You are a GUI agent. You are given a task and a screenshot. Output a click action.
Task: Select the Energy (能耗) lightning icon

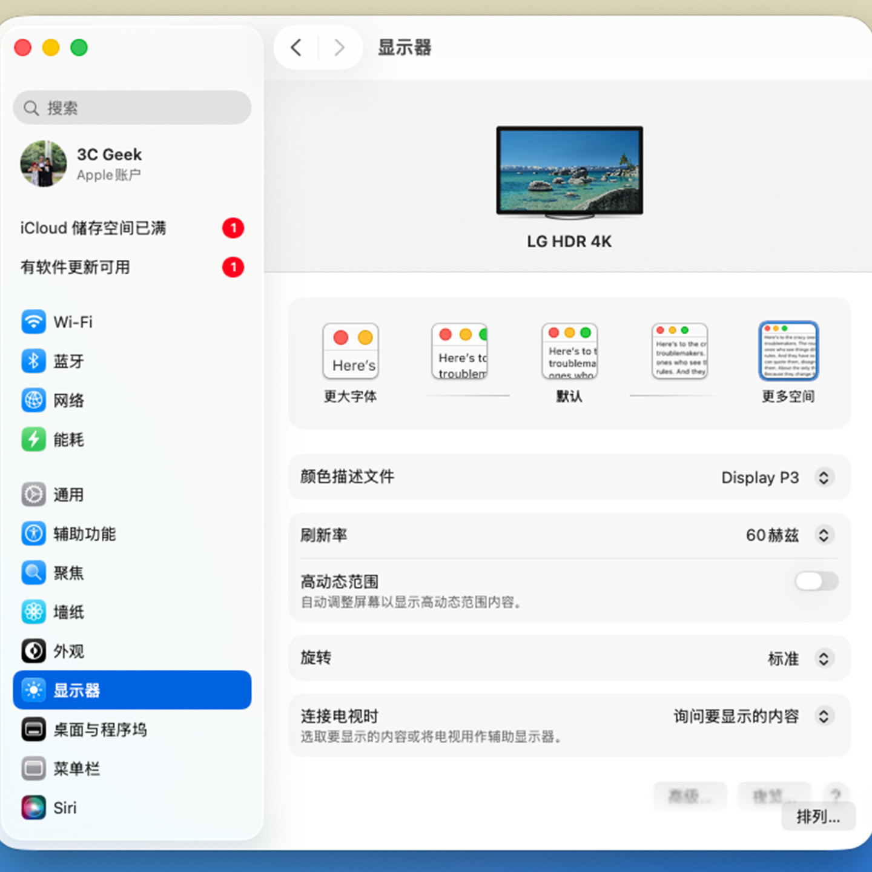click(x=33, y=439)
